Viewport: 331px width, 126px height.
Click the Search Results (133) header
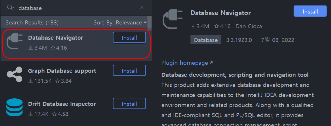(32, 22)
